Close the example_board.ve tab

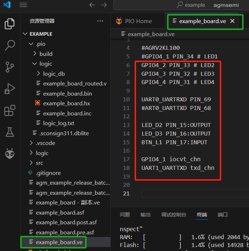coord(232,21)
